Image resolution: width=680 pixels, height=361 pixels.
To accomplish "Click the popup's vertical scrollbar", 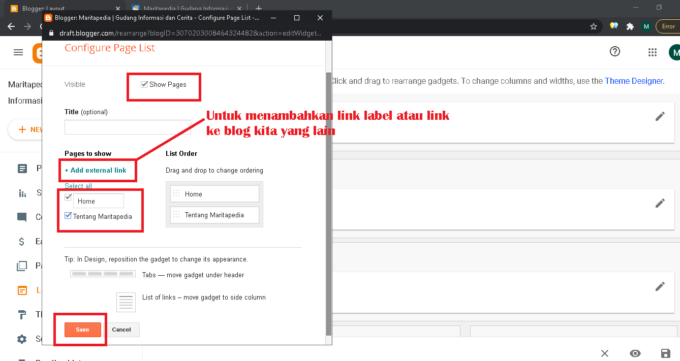I will tap(328, 203).
